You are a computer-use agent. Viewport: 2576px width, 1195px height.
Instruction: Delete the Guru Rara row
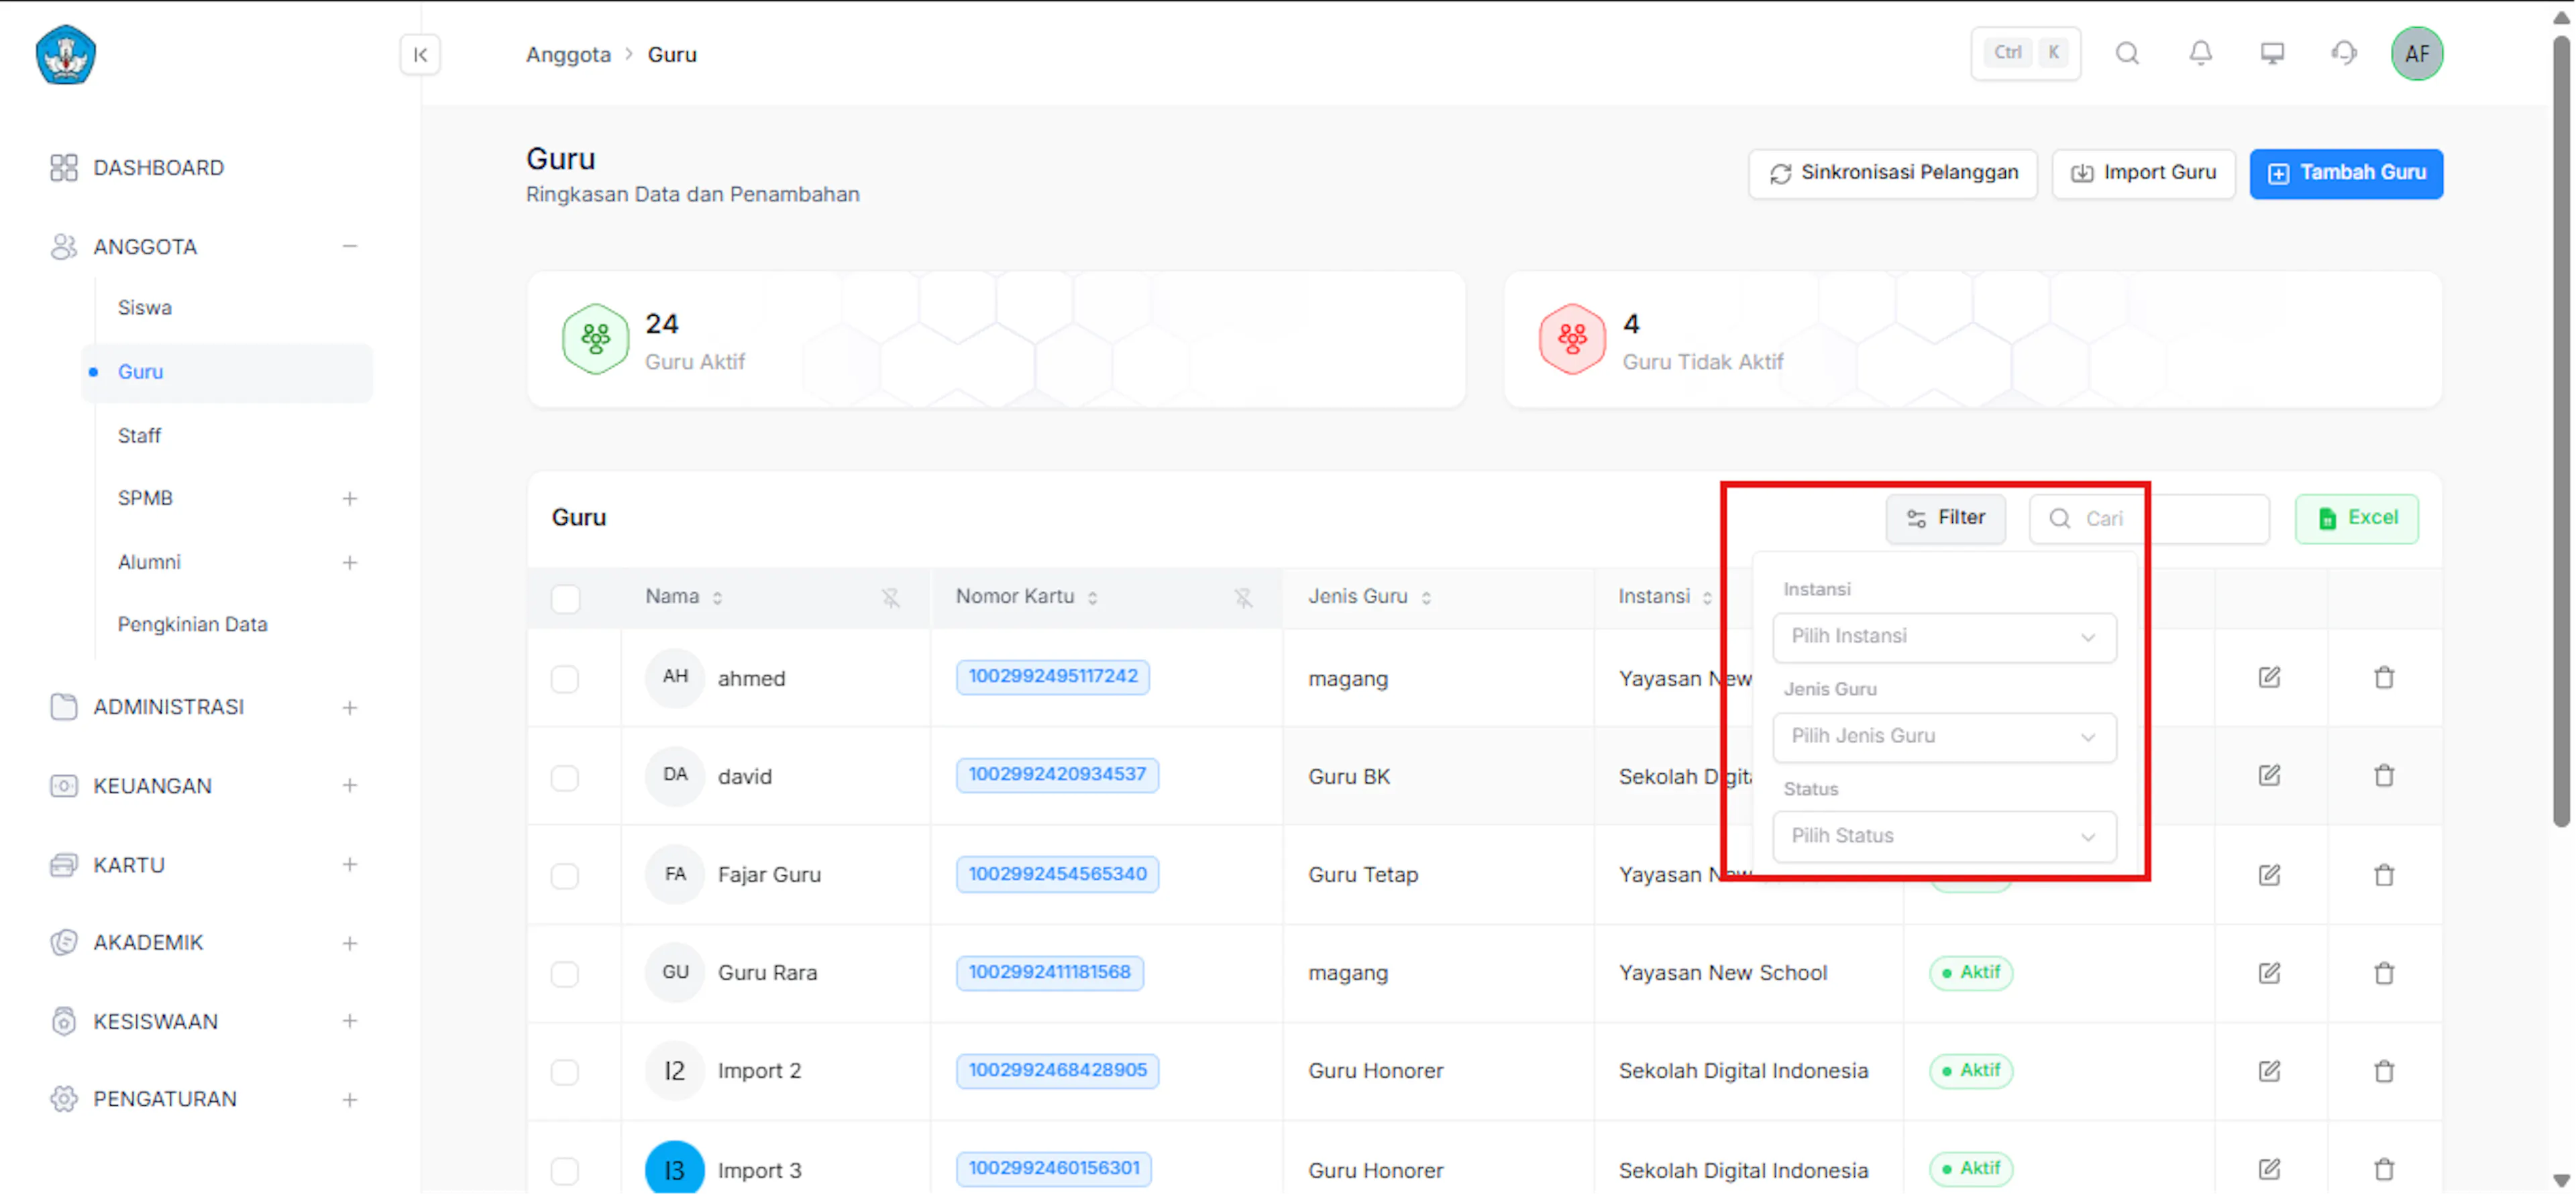(2384, 973)
